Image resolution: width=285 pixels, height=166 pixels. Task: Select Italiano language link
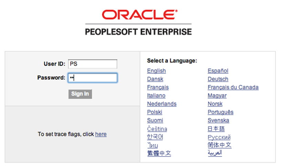pyautogui.click(x=156, y=96)
